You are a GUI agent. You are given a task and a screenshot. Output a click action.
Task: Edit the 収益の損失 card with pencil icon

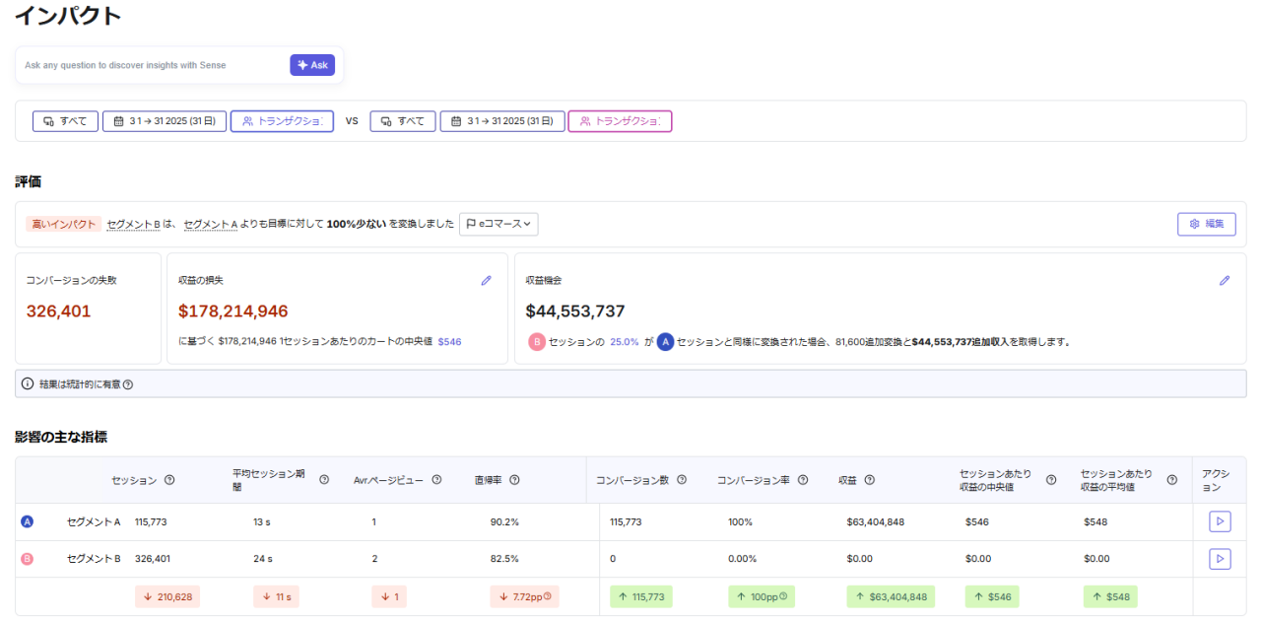486,281
